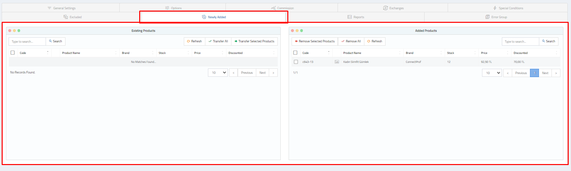Click Refresh in Existing Products toolbar
Screen dimensions: 571x171
194,41
